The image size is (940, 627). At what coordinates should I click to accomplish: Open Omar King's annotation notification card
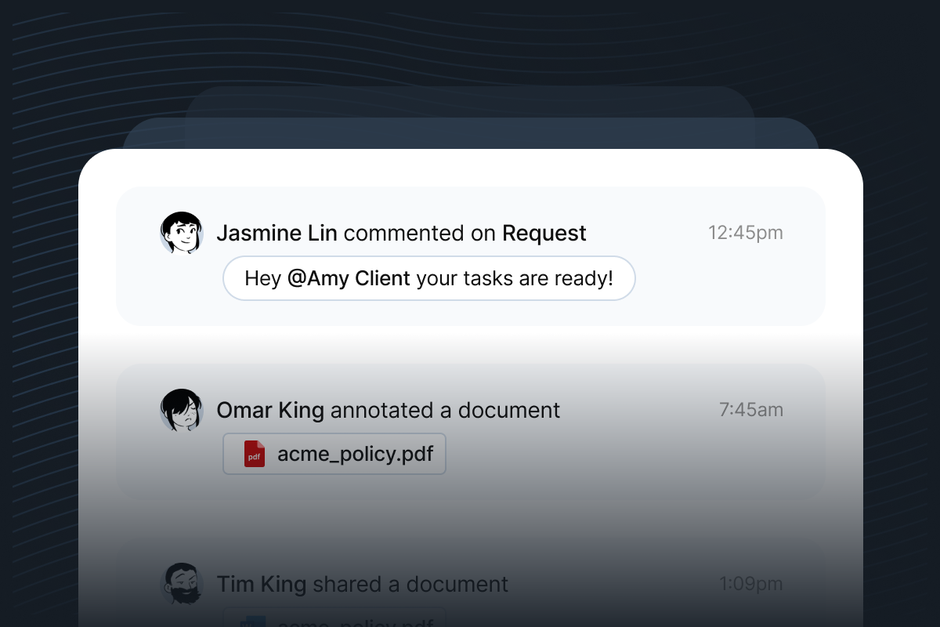tap(470, 431)
